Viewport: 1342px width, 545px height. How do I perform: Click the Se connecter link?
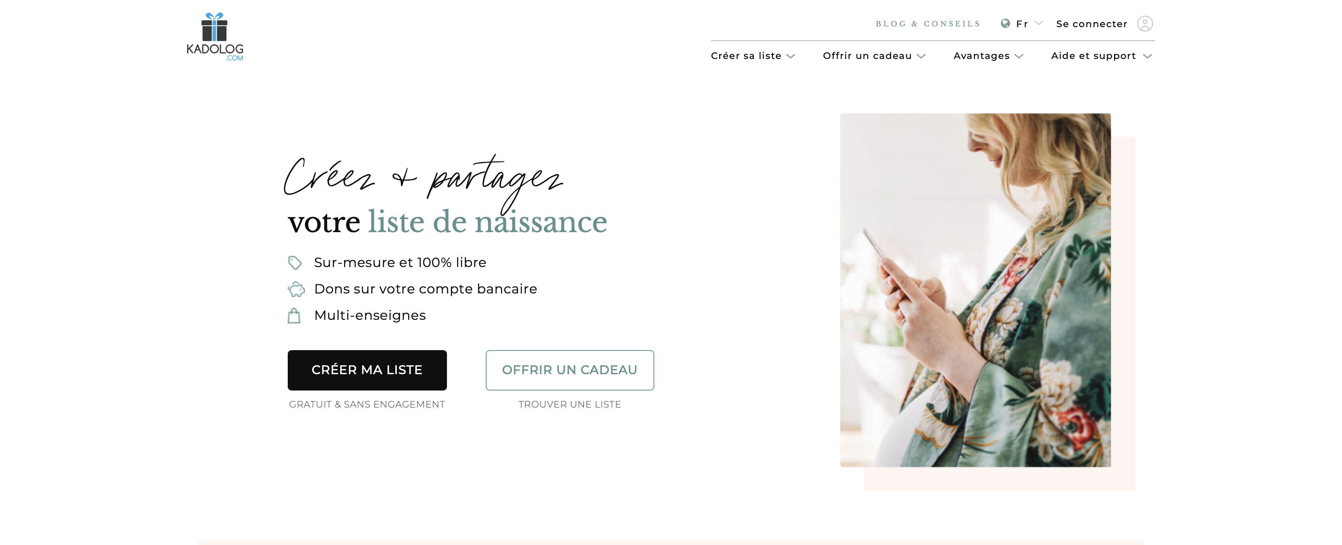(1092, 24)
